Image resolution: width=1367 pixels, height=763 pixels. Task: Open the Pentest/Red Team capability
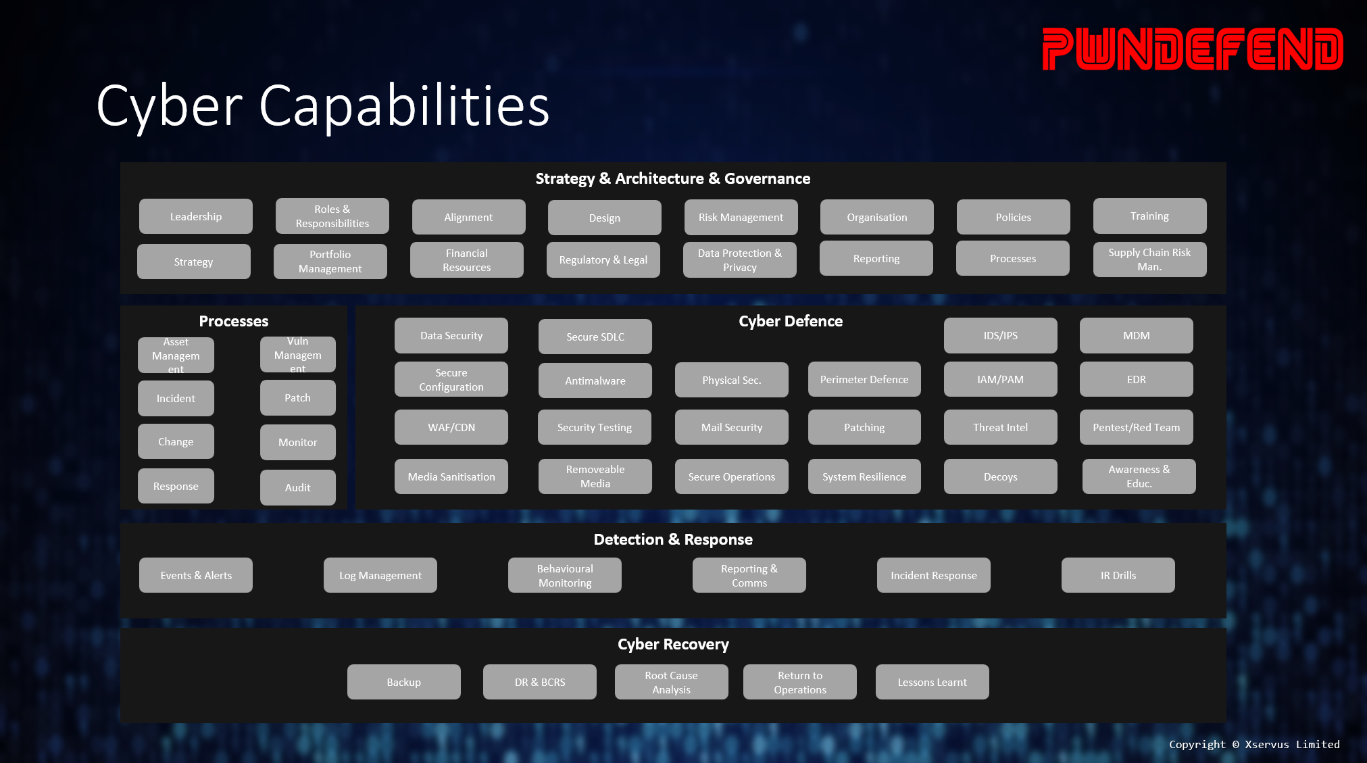click(1136, 428)
